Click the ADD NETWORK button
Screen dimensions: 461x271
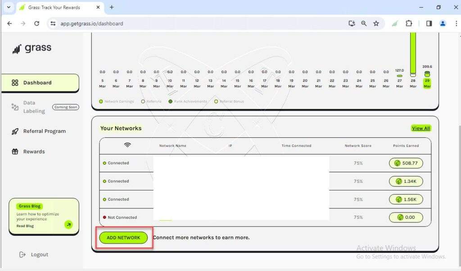tap(123, 238)
